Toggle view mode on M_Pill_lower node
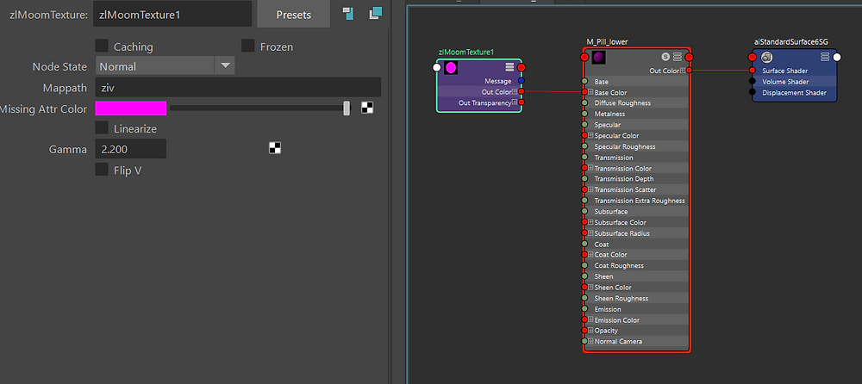Screen dimensions: 862x384 678,57
